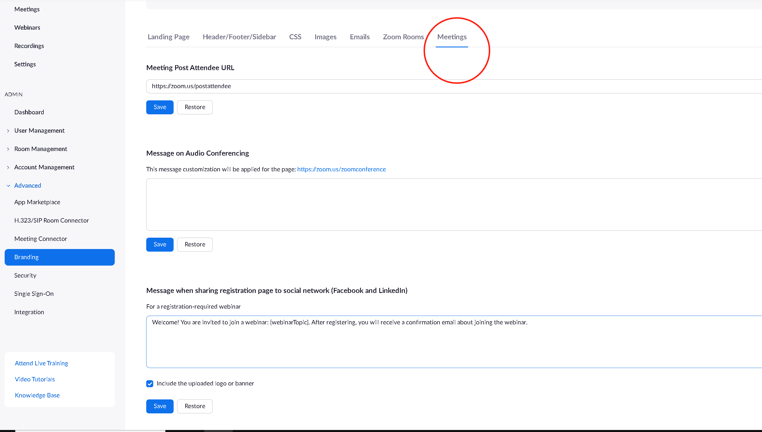Uncheck Include the uploaded logo or banner
This screenshot has height=432, width=762.
pyautogui.click(x=150, y=384)
